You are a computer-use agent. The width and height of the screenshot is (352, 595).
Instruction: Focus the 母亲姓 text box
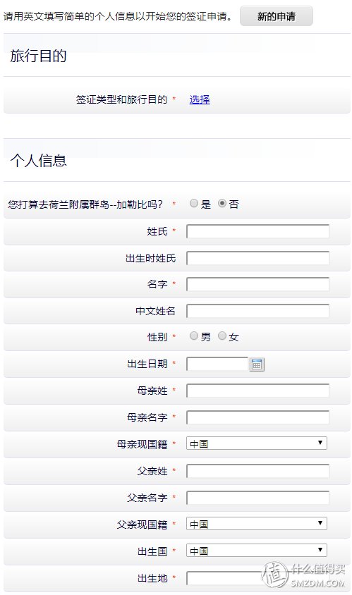(258, 391)
